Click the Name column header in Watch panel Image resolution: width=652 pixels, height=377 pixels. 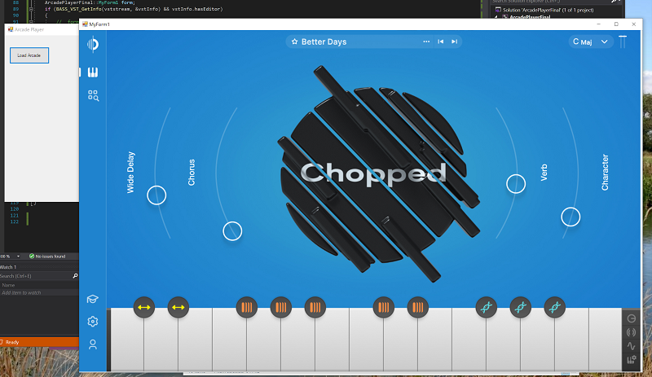[8, 285]
